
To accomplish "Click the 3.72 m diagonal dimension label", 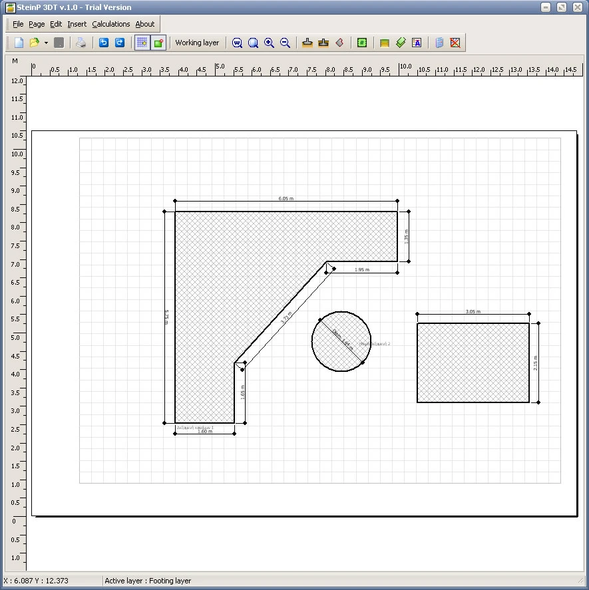I will (x=286, y=318).
